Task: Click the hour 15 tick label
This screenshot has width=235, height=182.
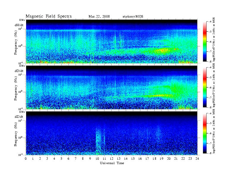Action: (x=133, y=159)
